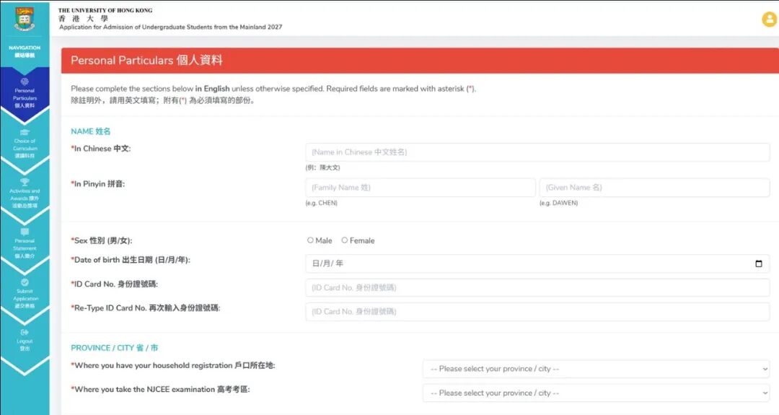Viewport: 779px width, 415px height.
Task: Go to Personal Statement navigation step
Action: (25, 244)
